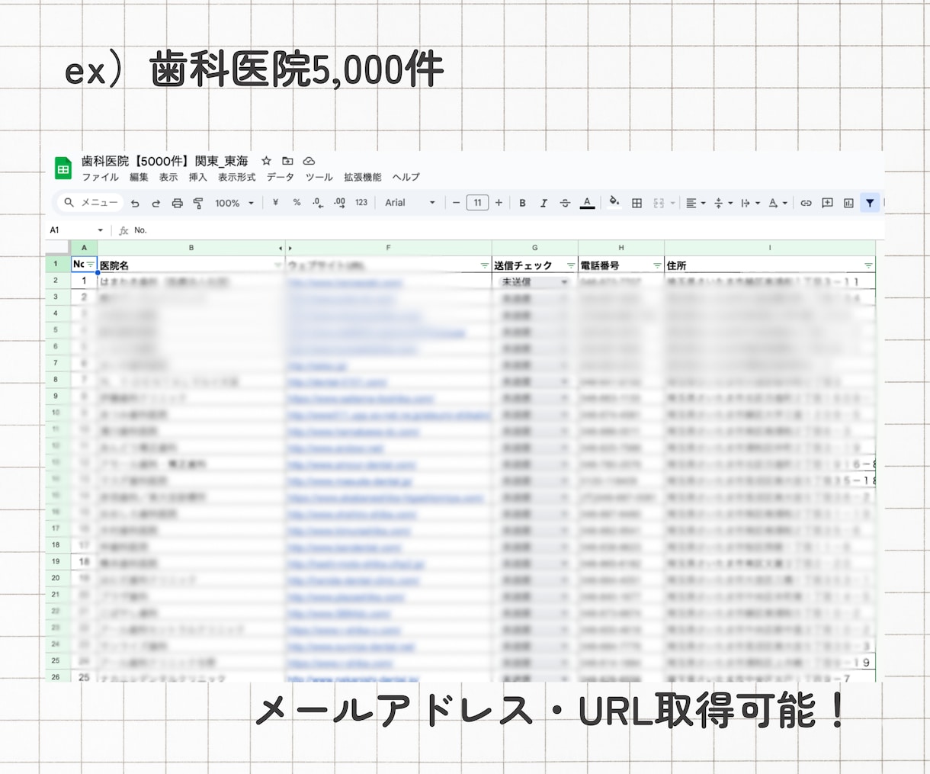This screenshot has height=774, width=930.
Task: Open the text wrapping dropdown
Action: 750,203
